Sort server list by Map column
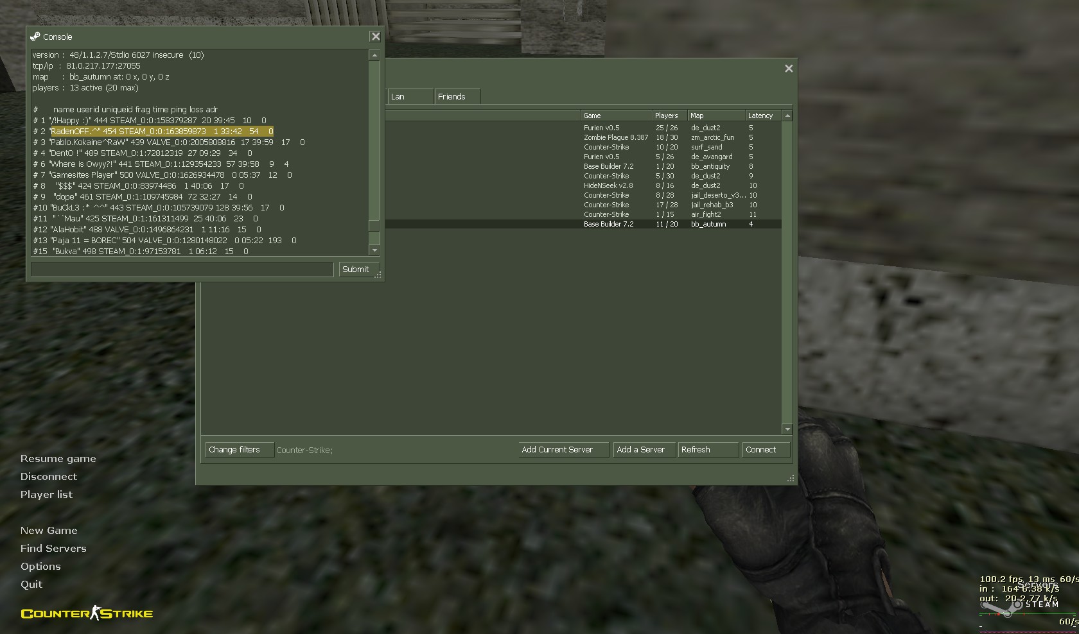 (x=716, y=116)
